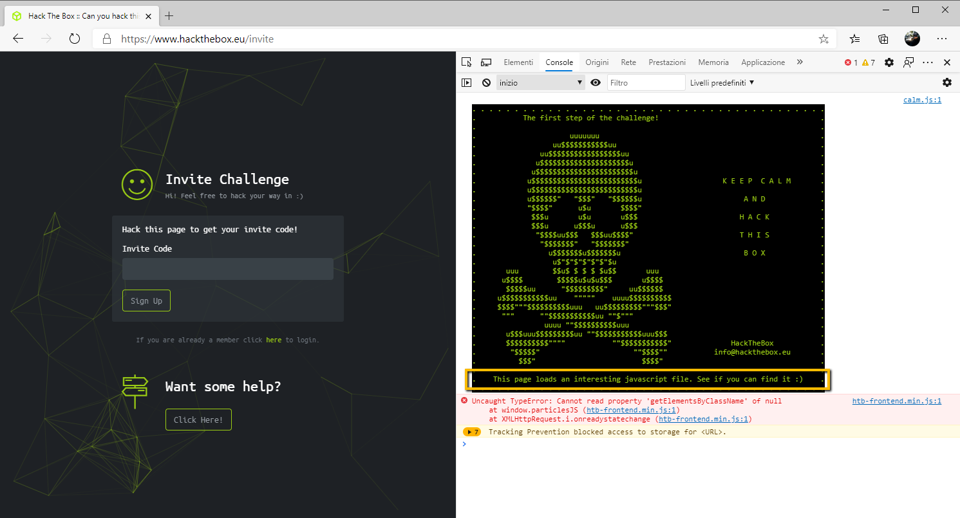
Task: Show more DevTools tabs chevron
Action: click(x=800, y=62)
